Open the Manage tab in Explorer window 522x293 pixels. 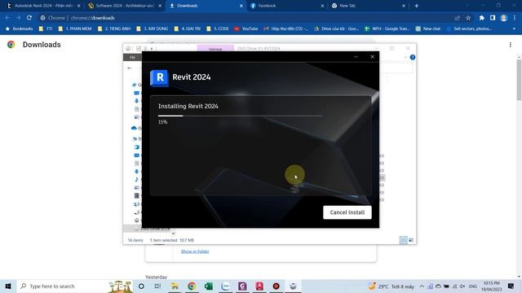click(x=215, y=49)
